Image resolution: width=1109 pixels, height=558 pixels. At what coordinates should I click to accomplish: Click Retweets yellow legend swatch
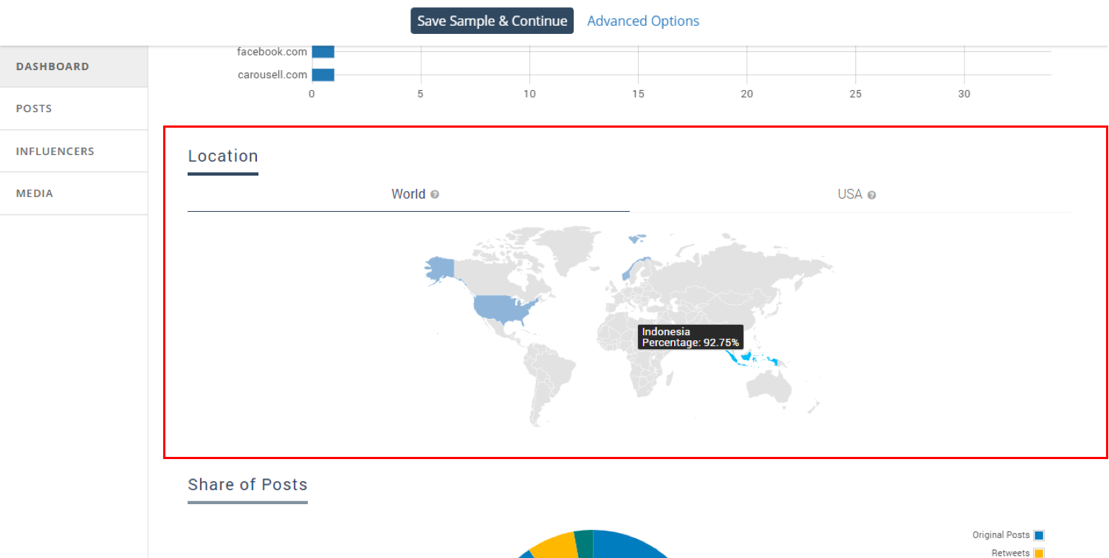pos(1039,553)
